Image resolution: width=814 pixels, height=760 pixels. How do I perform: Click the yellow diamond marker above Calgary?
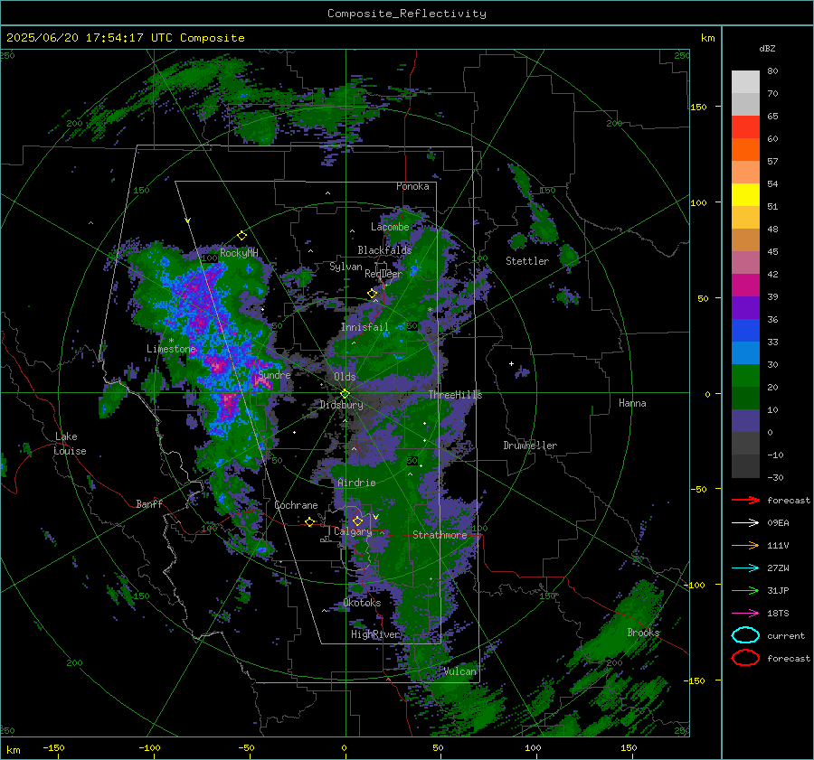point(357,521)
